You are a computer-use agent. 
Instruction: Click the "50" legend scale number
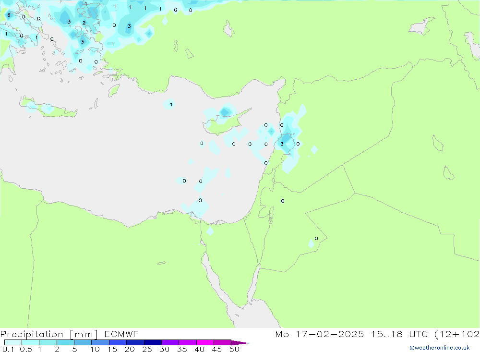click(235, 349)
